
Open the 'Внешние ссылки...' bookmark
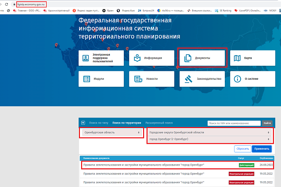pyautogui.click(x=199, y=11)
